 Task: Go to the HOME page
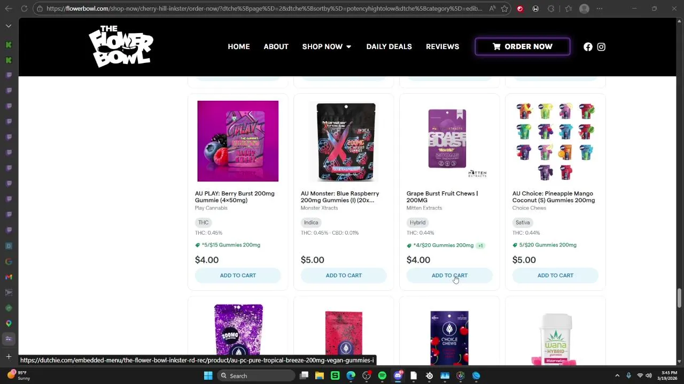tap(239, 47)
